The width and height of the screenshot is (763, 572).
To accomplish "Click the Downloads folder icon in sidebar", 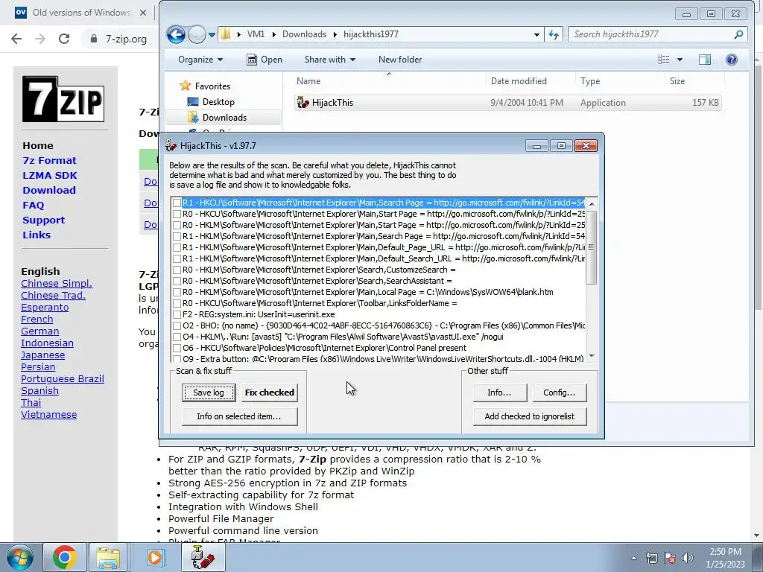I will 193,117.
